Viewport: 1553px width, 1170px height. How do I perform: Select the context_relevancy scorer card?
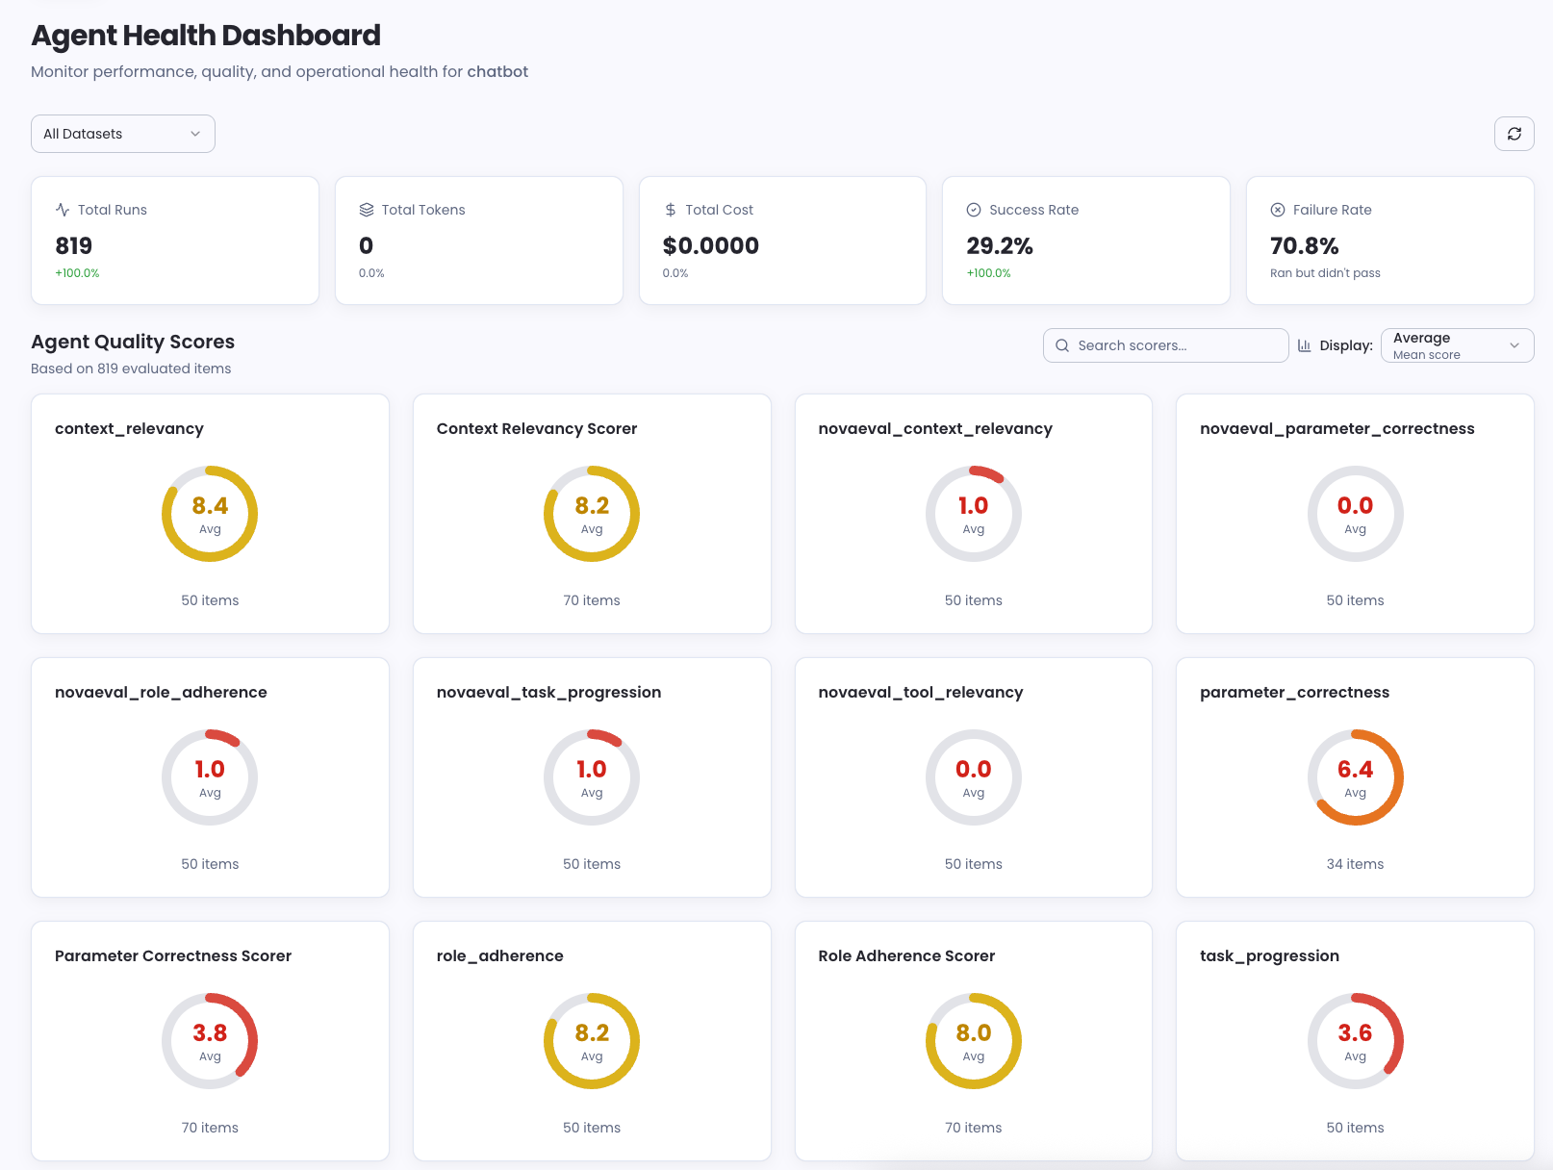(x=209, y=514)
